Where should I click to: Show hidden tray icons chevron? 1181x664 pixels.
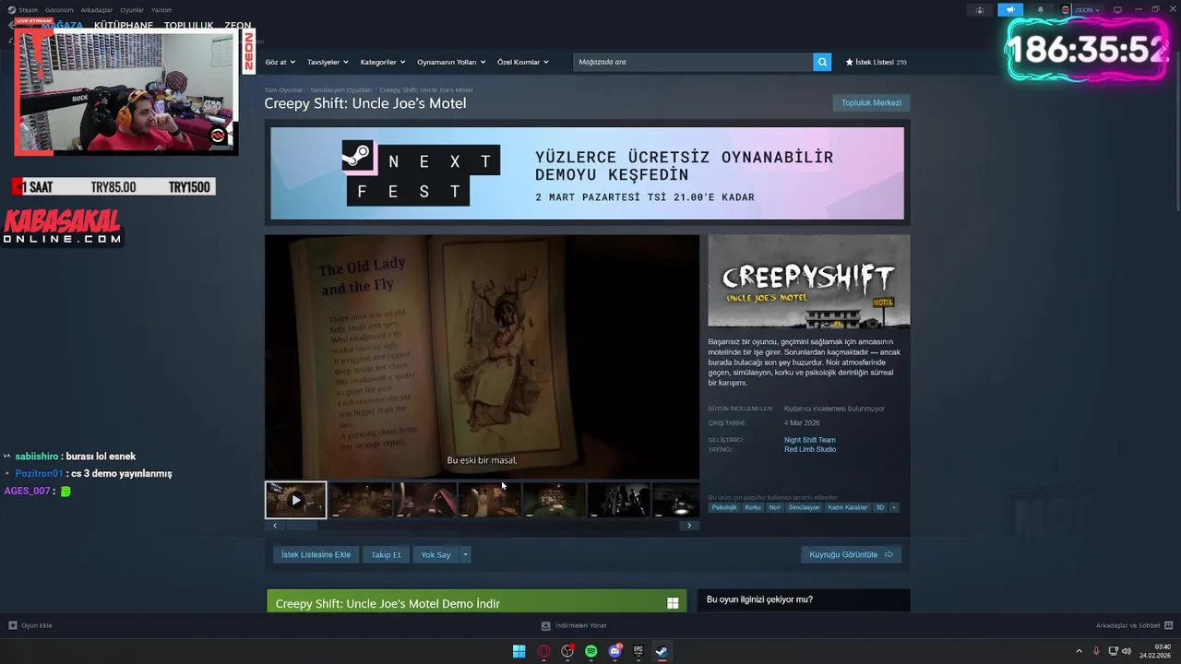[x=1079, y=651]
